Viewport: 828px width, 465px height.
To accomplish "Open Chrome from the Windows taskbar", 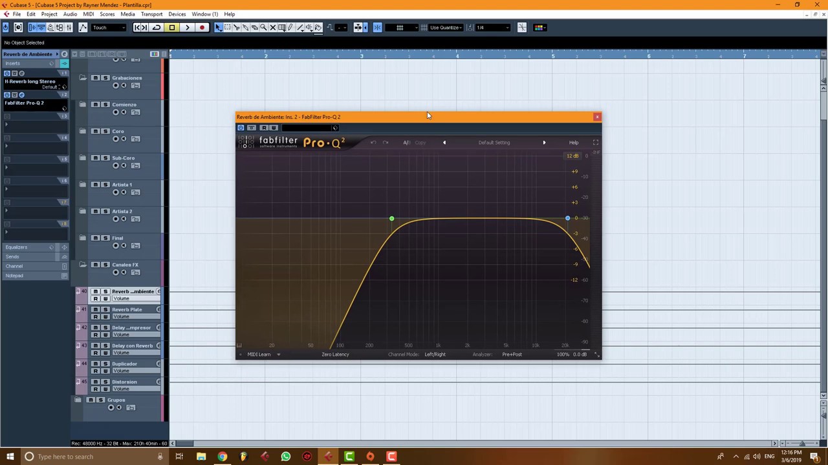I will (222, 457).
